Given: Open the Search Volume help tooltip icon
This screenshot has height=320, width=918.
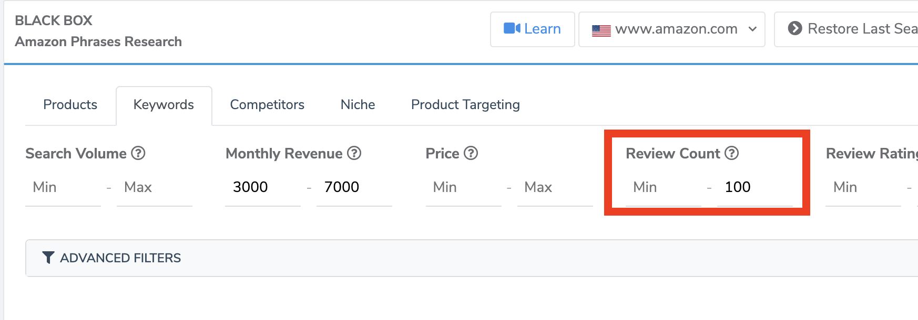Looking at the screenshot, I should [x=138, y=153].
